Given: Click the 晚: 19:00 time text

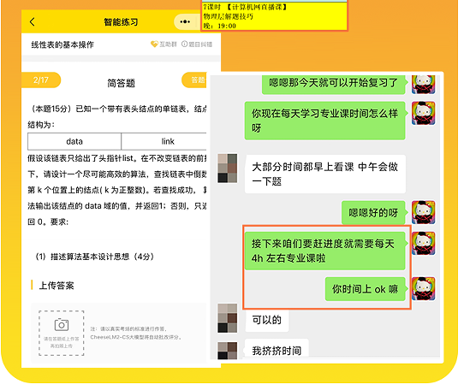Looking at the screenshot, I should [220, 26].
